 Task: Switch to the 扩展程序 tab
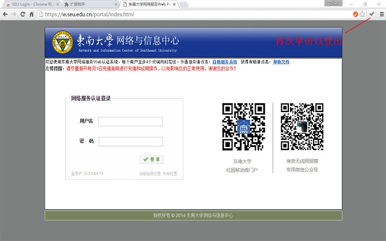90,4
